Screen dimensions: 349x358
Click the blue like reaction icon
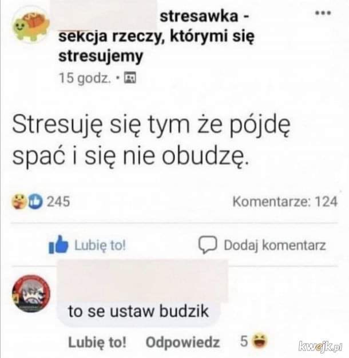[x=35, y=202]
